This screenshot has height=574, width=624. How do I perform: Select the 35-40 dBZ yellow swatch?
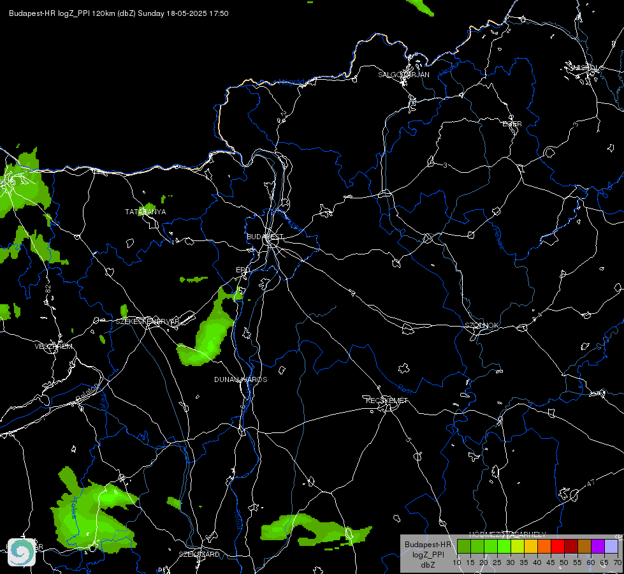click(531, 546)
